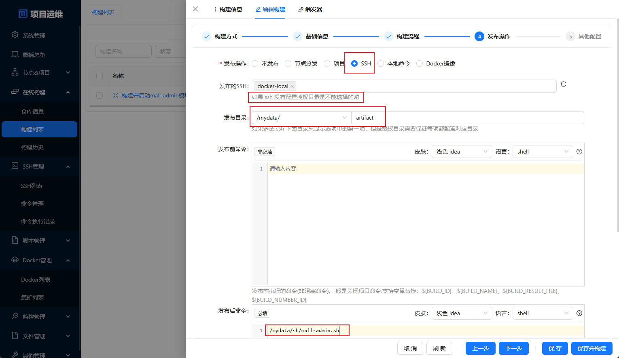Click the 下一步 button
The height and width of the screenshot is (358, 619).
coord(514,348)
